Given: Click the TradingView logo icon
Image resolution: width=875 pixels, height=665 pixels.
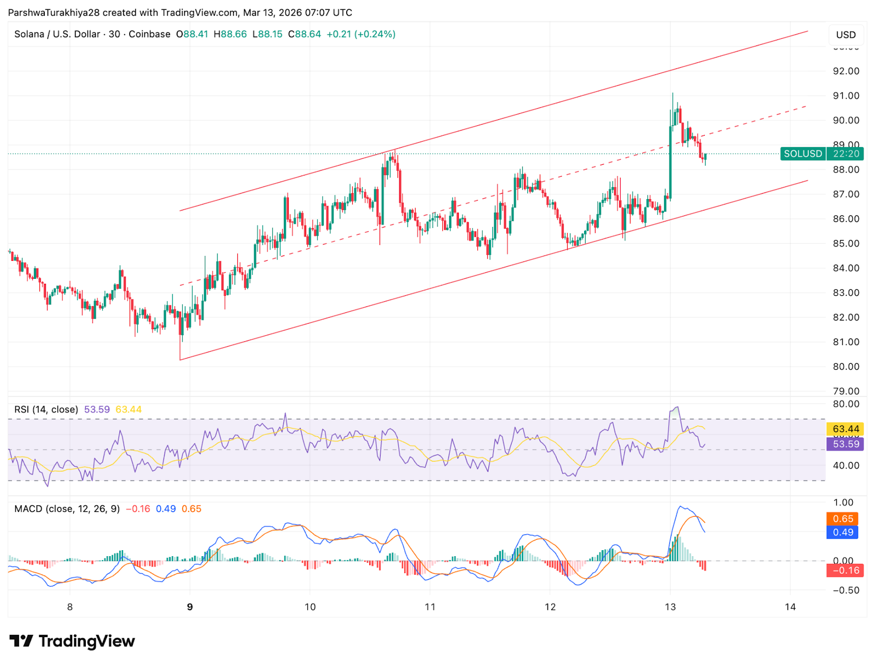Looking at the screenshot, I should [x=21, y=641].
